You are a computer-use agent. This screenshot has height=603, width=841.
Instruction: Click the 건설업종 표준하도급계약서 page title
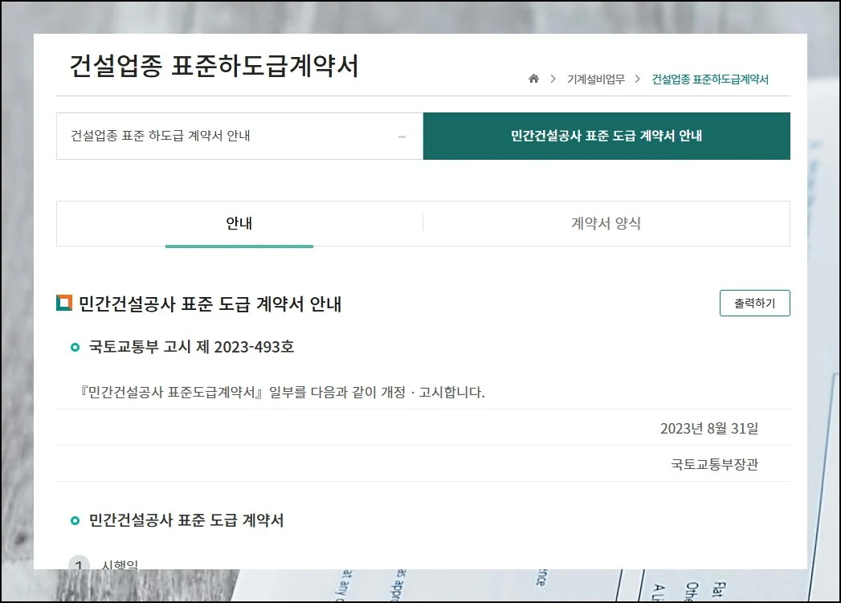pyautogui.click(x=214, y=66)
